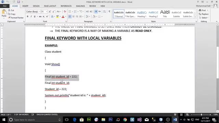Click the taskbar search box
The height and width of the screenshot is (123, 219).
point(35,120)
